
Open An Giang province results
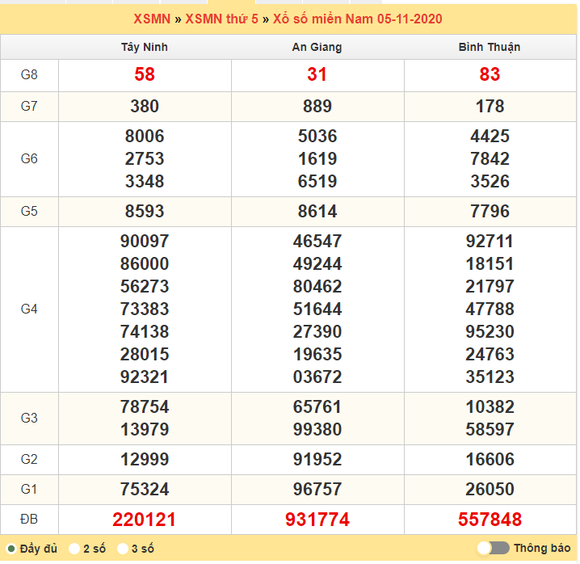[x=317, y=47]
